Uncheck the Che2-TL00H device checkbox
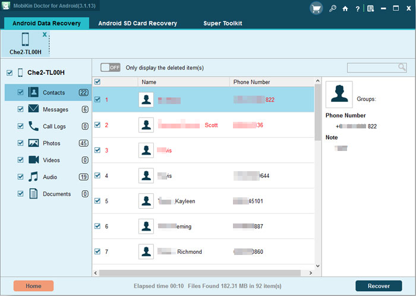Screen dimensions: 416x296 (x=10, y=73)
